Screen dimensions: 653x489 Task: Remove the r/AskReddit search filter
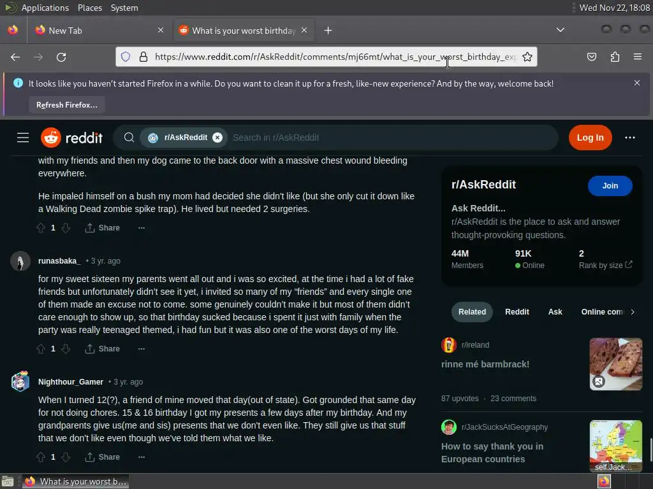click(x=217, y=138)
